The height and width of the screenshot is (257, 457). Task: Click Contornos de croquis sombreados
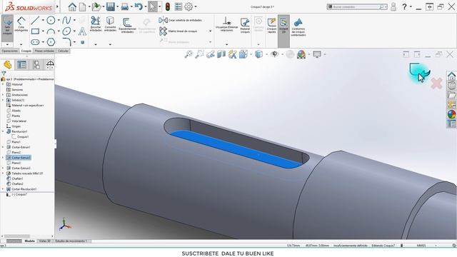298,27
